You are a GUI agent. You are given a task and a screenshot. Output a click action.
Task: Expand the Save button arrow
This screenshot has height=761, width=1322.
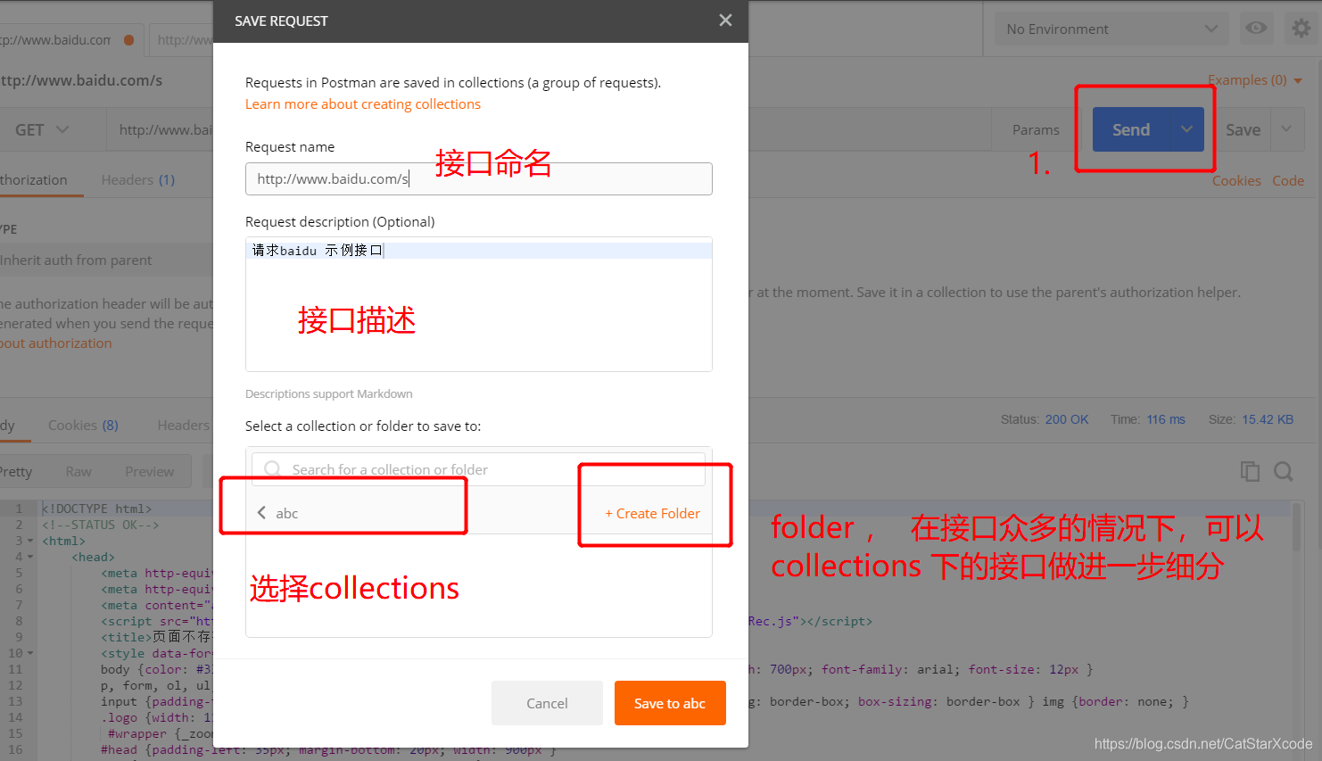tap(1286, 129)
